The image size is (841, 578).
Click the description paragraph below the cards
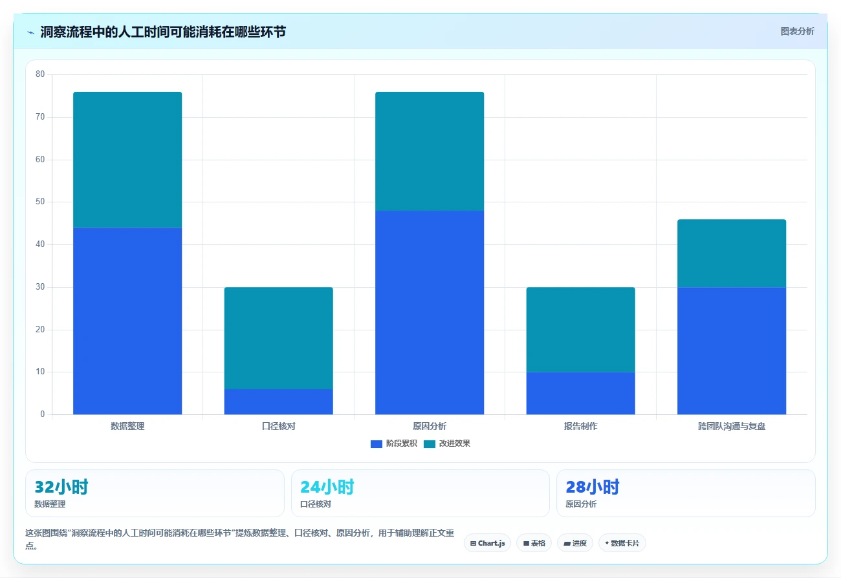click(240, 539)
